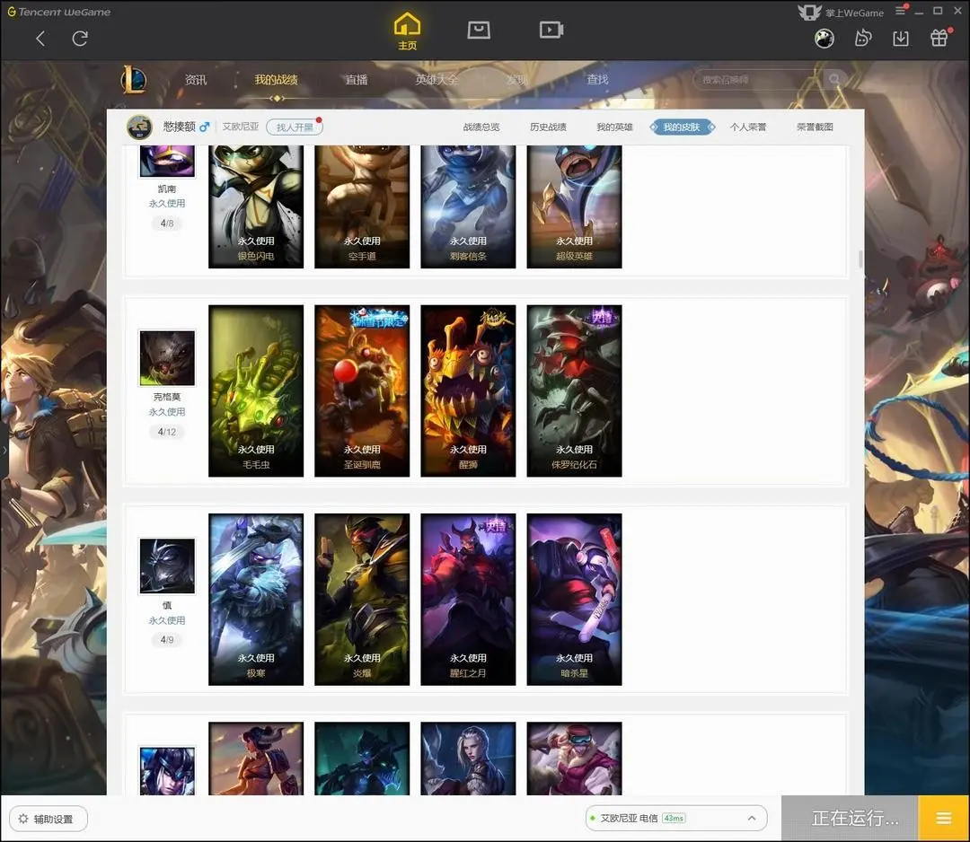Switch to the 直播 tab
The height and width of the screenshot is (842, 970).
click(357, 80)
